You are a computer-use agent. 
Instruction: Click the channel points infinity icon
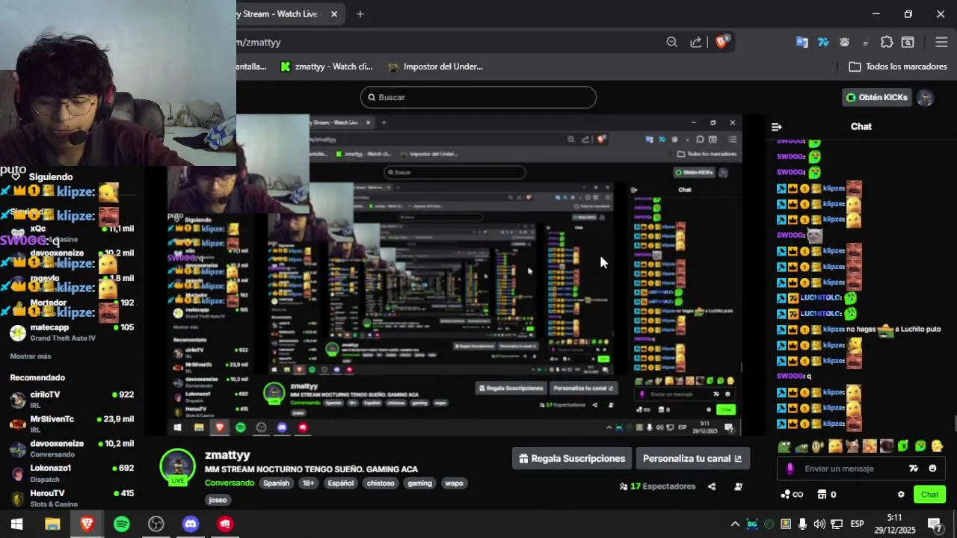792,495
